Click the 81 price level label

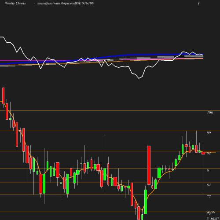click(x=209, y=185)
